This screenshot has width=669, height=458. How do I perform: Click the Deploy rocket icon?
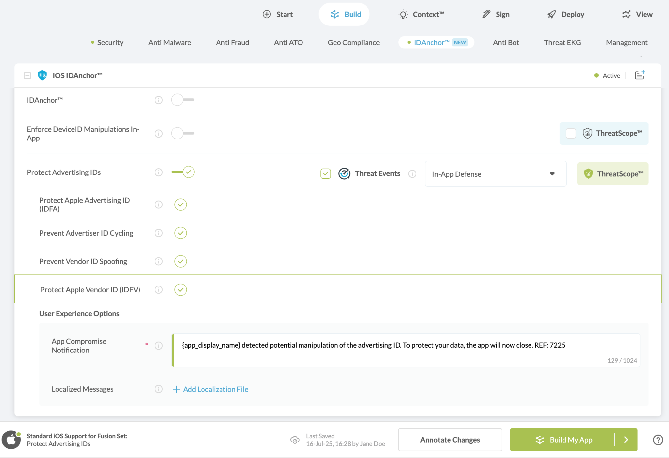551,14
